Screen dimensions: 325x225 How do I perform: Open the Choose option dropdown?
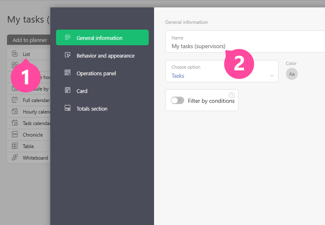pos(222,72)
